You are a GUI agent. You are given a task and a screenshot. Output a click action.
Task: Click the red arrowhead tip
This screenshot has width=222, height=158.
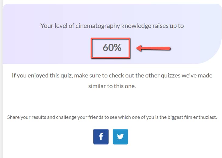pos(138,48)
